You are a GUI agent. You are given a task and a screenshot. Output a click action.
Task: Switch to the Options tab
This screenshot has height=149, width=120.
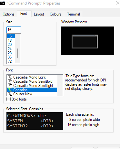pyautogui.click(x=8, y=14)
